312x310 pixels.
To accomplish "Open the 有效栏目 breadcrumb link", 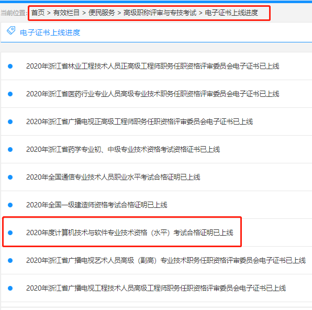I will point(66,13).
